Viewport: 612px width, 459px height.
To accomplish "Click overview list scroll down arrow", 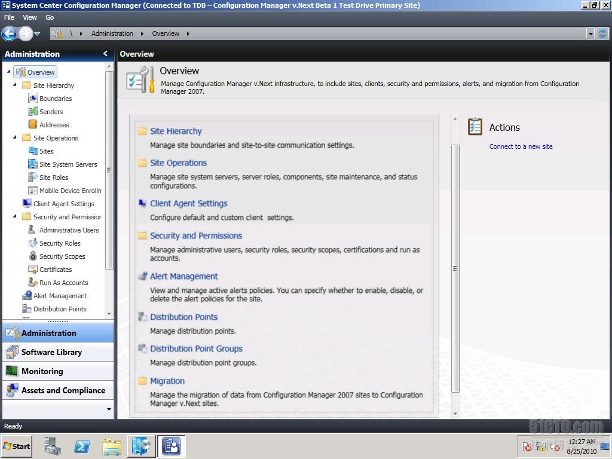I will click(455, 414).
